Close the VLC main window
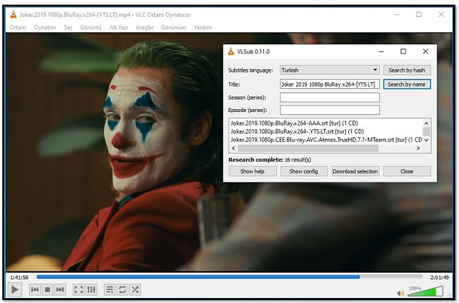Screen dimensions: 459x303 pyautogui.click(x=441, y=14)
